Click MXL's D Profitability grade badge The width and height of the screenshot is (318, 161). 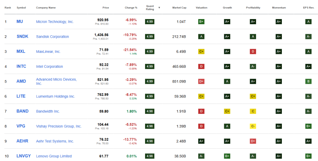click(x=253, y=52)
